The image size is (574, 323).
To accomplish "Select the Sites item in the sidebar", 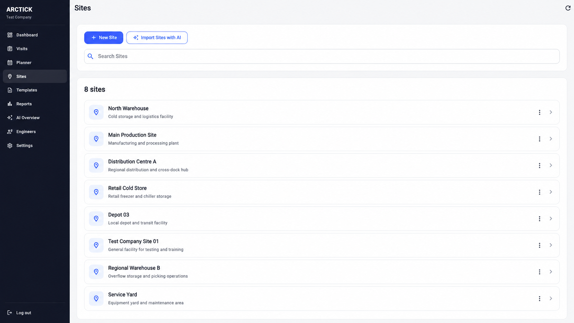I will pos(35,76).
